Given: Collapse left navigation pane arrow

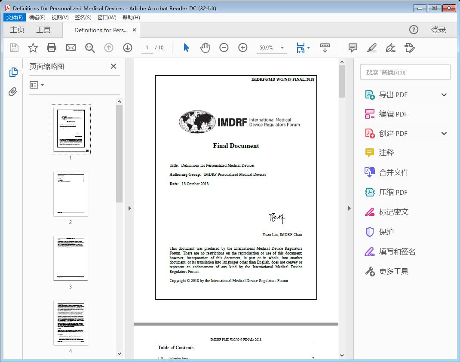Looking at the screenshot, I should [x=129, y=209].
